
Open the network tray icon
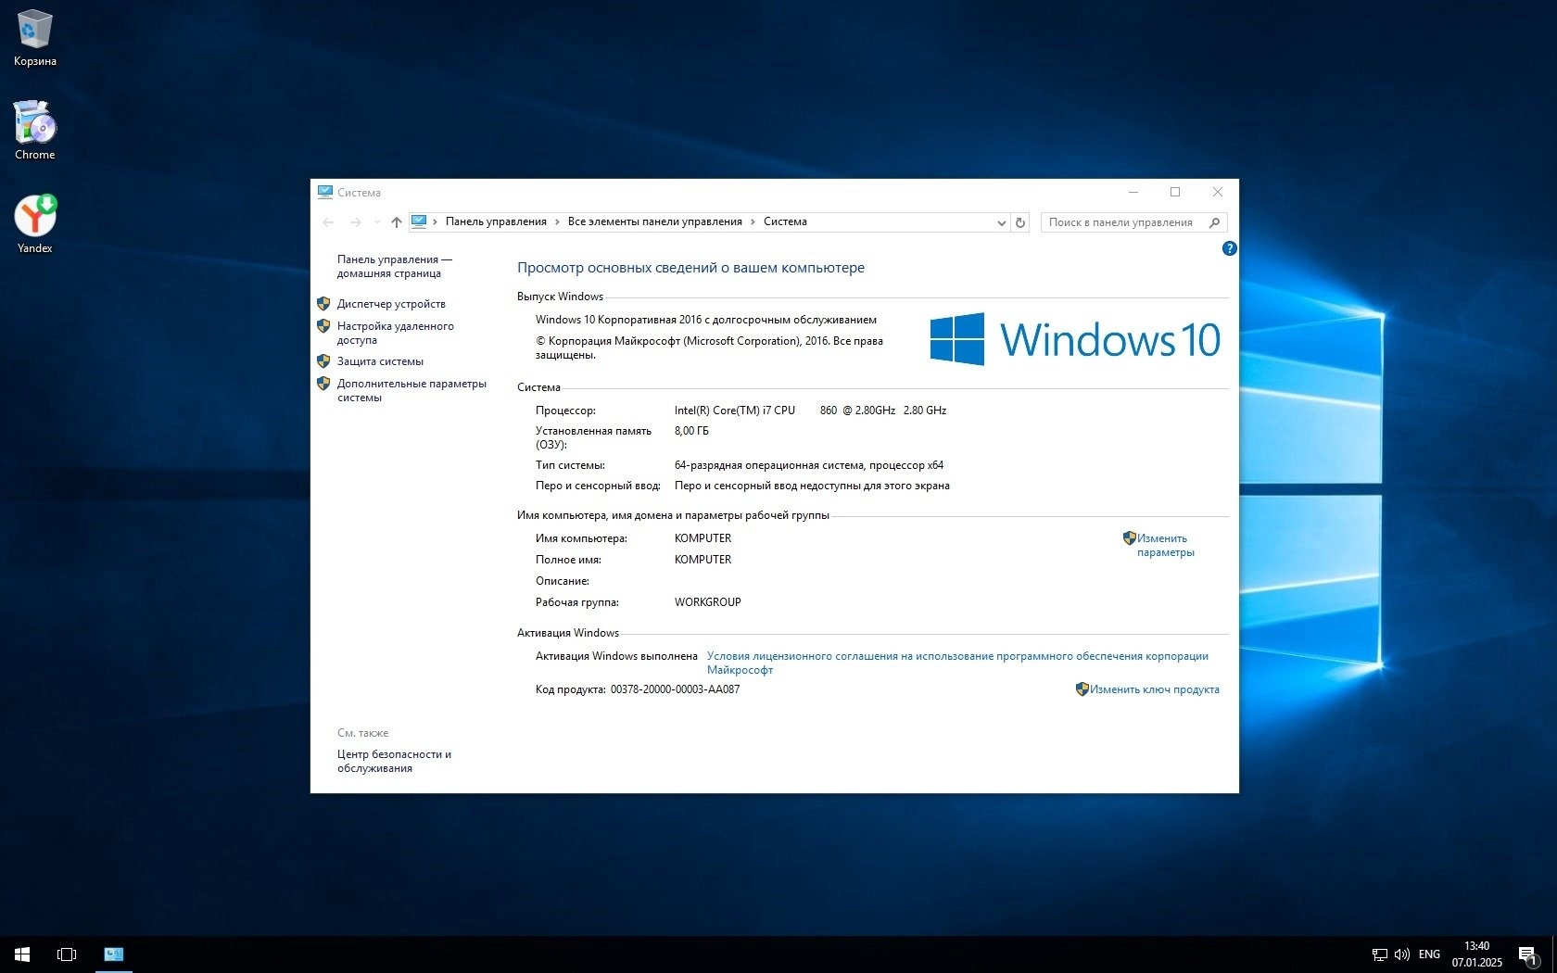pos(1379,954)
